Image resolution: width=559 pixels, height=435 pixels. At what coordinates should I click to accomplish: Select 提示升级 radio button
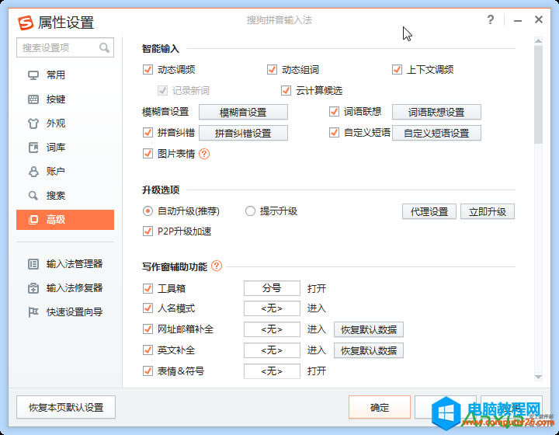point(250,211)
